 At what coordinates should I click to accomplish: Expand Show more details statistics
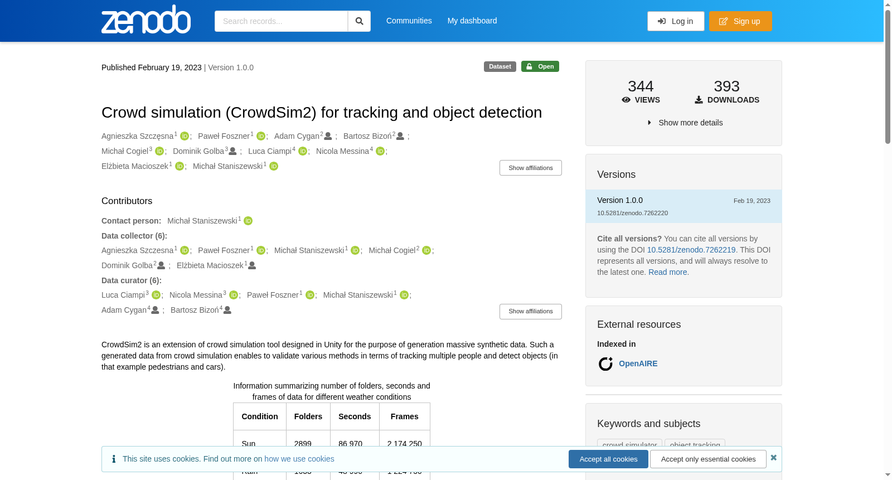685,123
